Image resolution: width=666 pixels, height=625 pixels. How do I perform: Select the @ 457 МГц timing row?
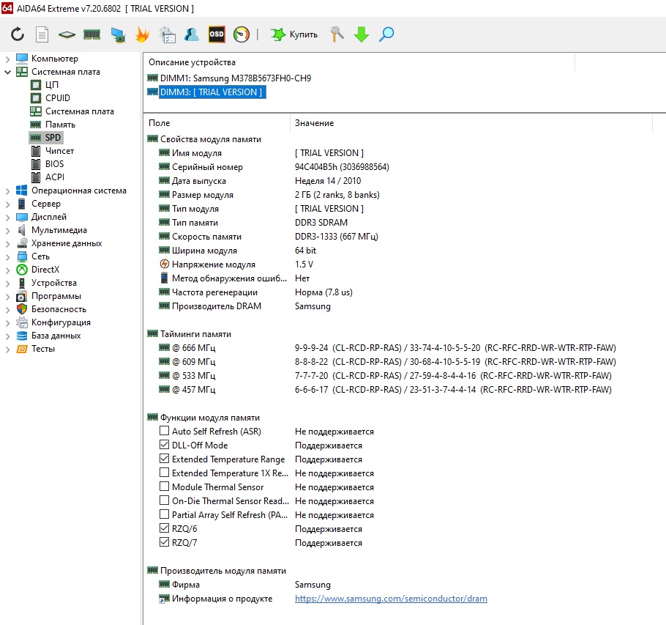tap(385, 390)
